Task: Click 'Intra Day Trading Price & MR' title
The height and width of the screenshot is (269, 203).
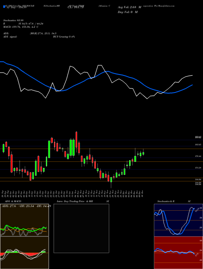Action: 75,201
